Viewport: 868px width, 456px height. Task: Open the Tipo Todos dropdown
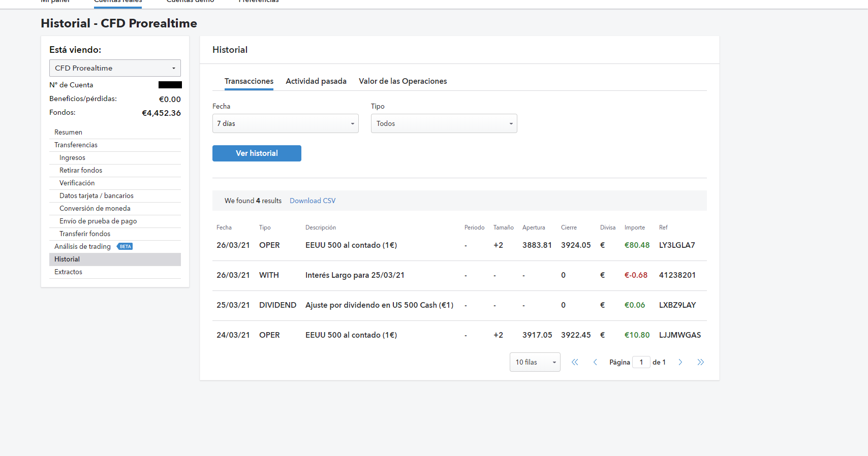point(444,123)
